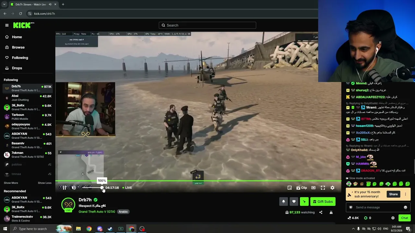Toggle the heart follow button
The width and height of the screenshot is (415, 233).
294,202
